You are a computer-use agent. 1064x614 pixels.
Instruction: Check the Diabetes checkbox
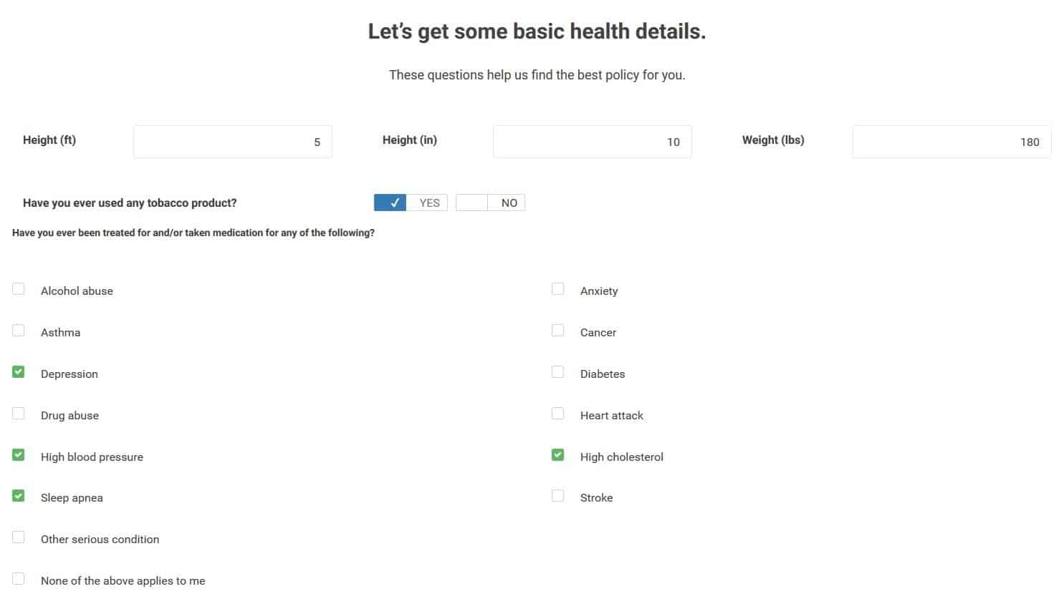point(558,372)
